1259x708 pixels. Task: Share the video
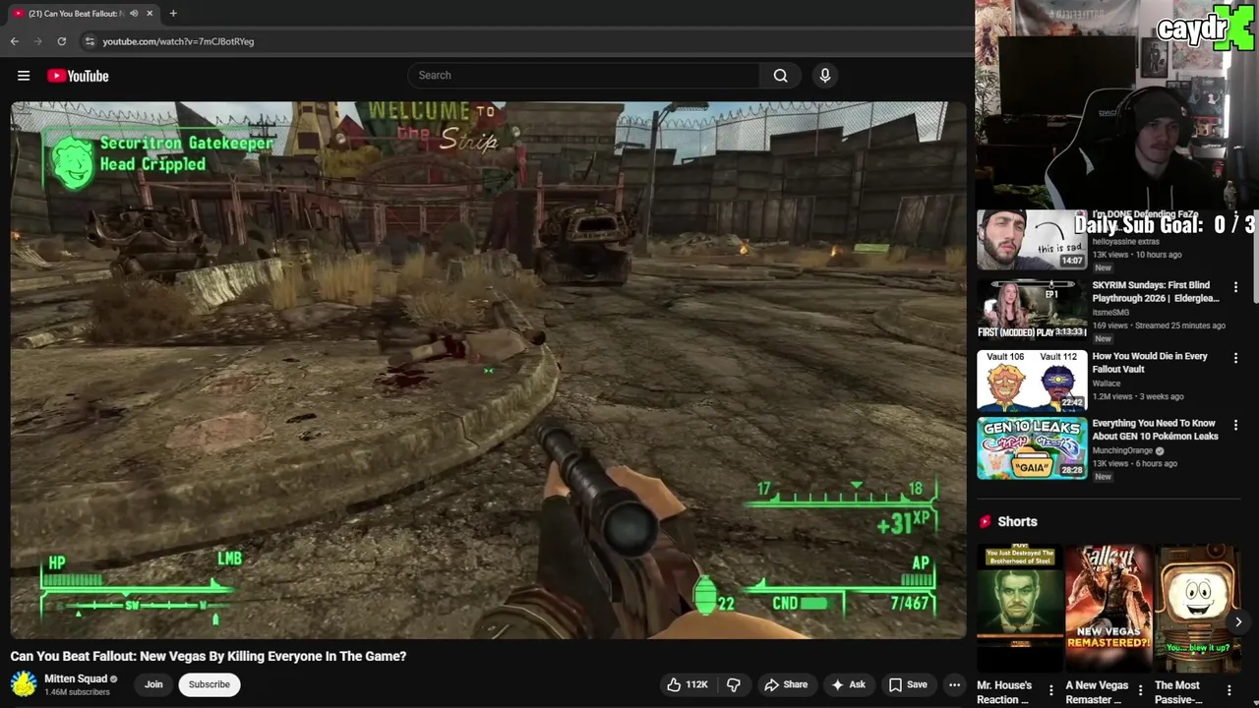click(786, 684)
